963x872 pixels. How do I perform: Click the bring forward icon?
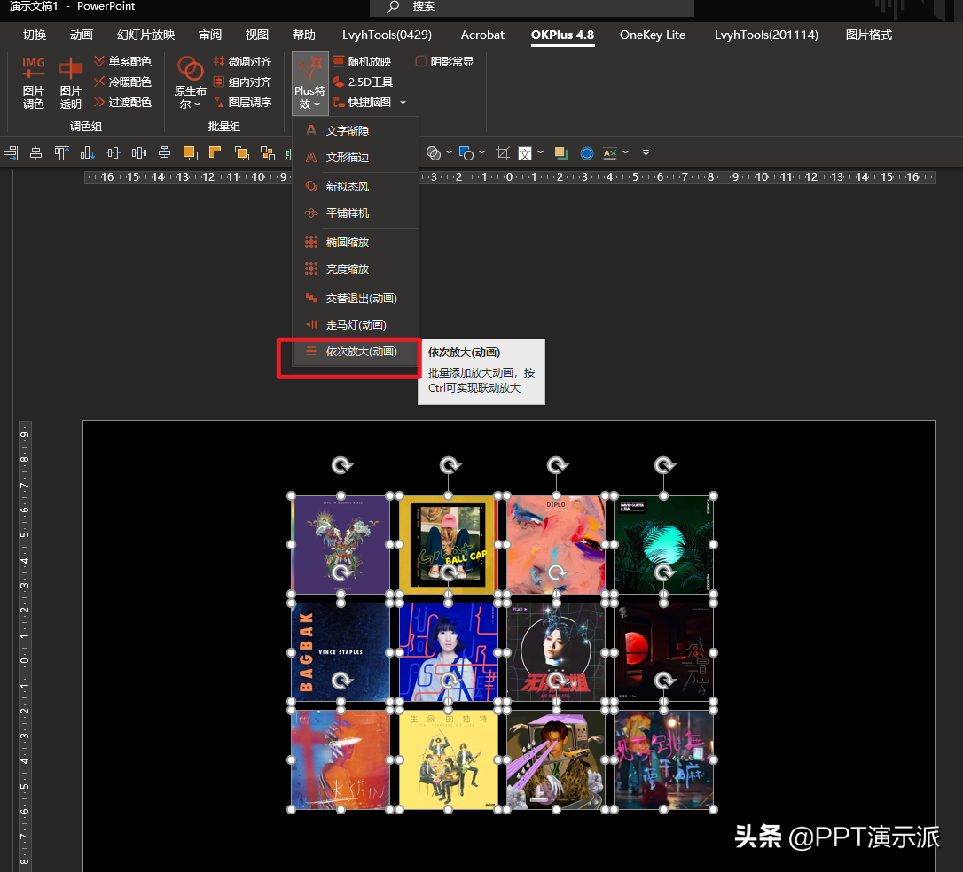pyautogui.click(x=242, y=152)
